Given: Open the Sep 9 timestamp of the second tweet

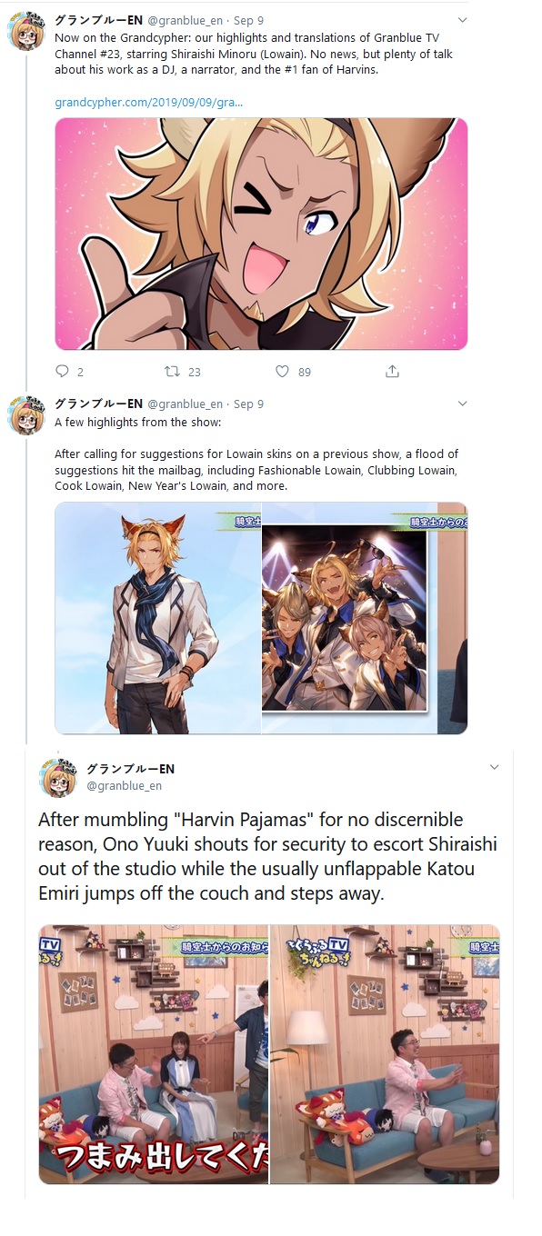Looking at the screenshot, I should coord(248,404).
